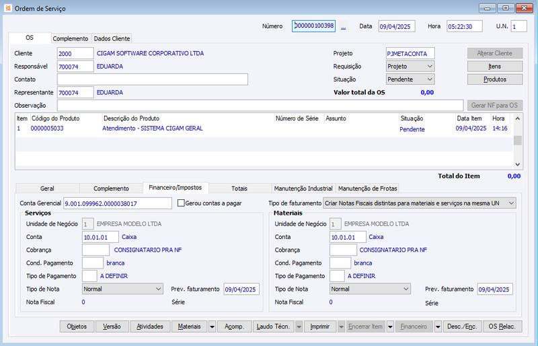The width and height of the screenshot is (538, 346).
Task: Switch to Manutenção de Frotas tab
Action: 367,188
